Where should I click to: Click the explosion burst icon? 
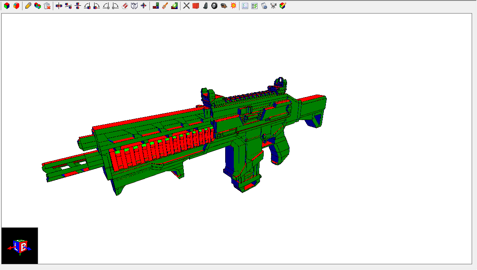point(233,6)
